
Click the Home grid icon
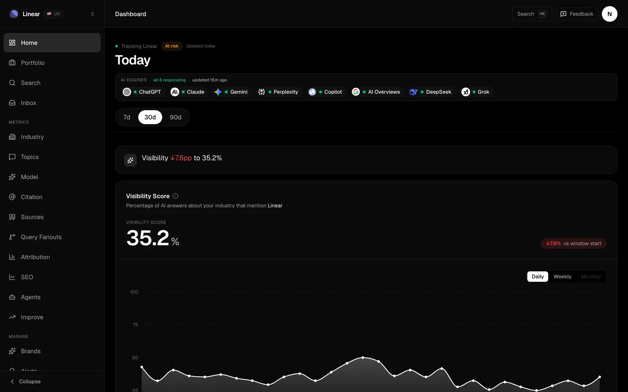pos(12,43)
